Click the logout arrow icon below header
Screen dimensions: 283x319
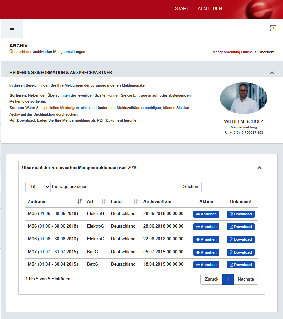273,28
